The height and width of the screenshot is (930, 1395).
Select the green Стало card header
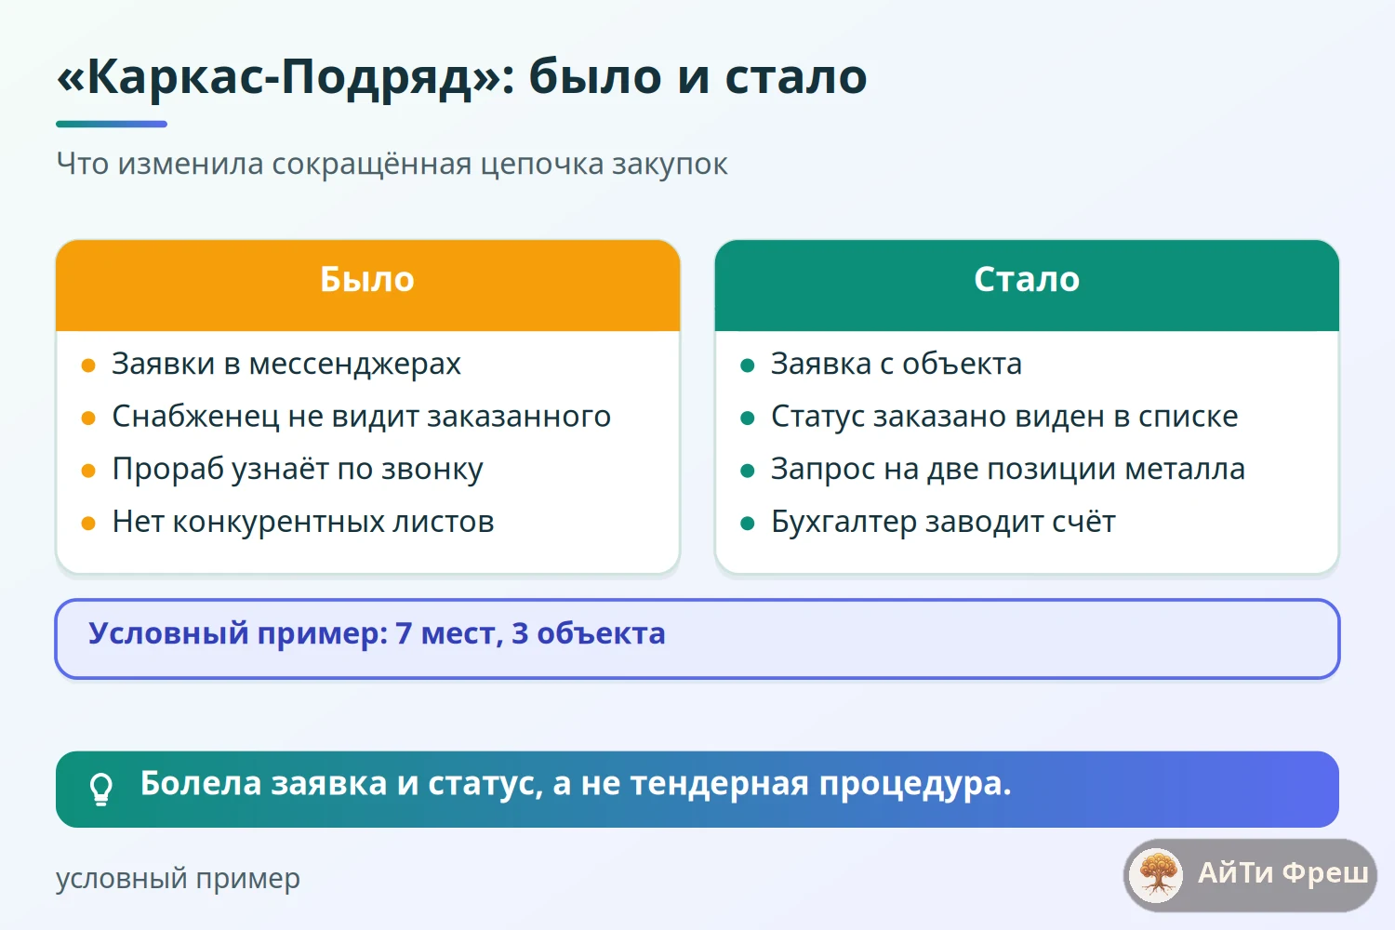(1027, 285)
